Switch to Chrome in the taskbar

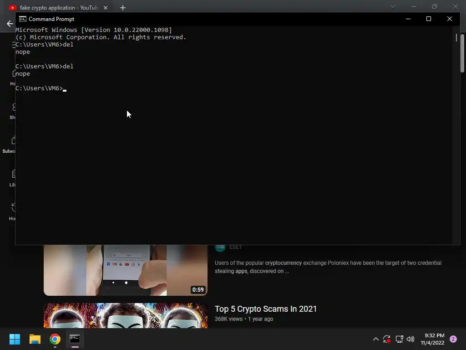pyautogui.click(x=55, y=339)
